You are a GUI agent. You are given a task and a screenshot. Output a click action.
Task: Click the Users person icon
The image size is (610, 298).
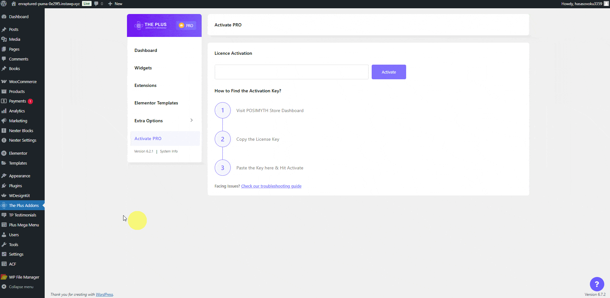pyautogui.click(x=4, y=235)
